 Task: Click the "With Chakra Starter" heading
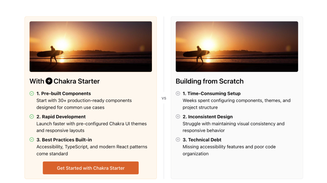(65, 81)
